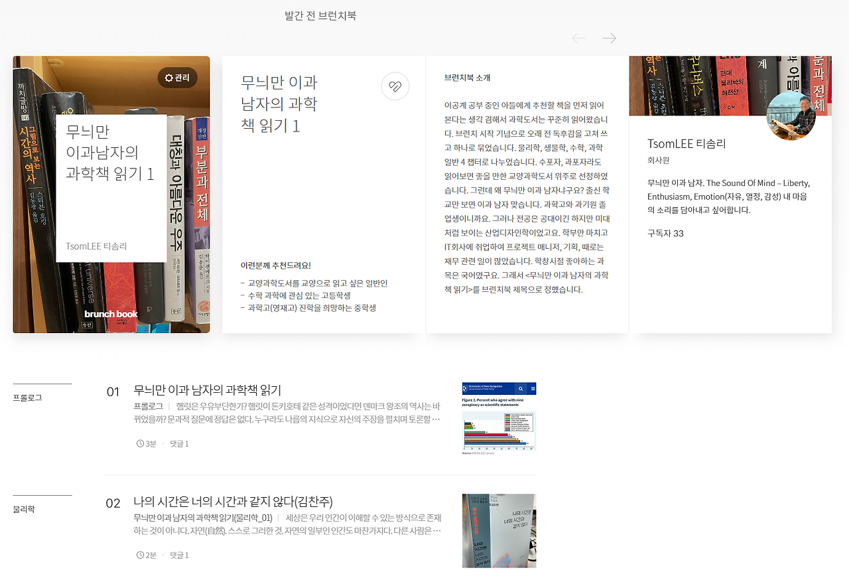Click the left carousel navigation arrow

tap(578, 38)
